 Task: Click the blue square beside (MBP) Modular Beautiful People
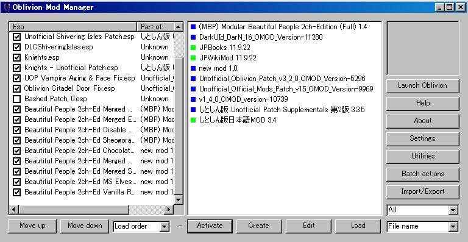click(x=193, y=27)
